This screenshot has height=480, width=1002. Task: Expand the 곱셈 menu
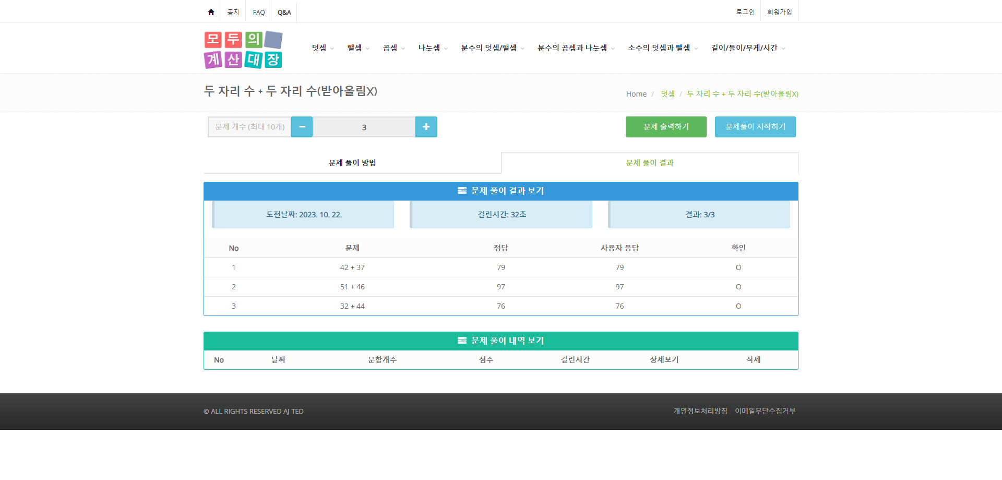click(x=394, y=48)
